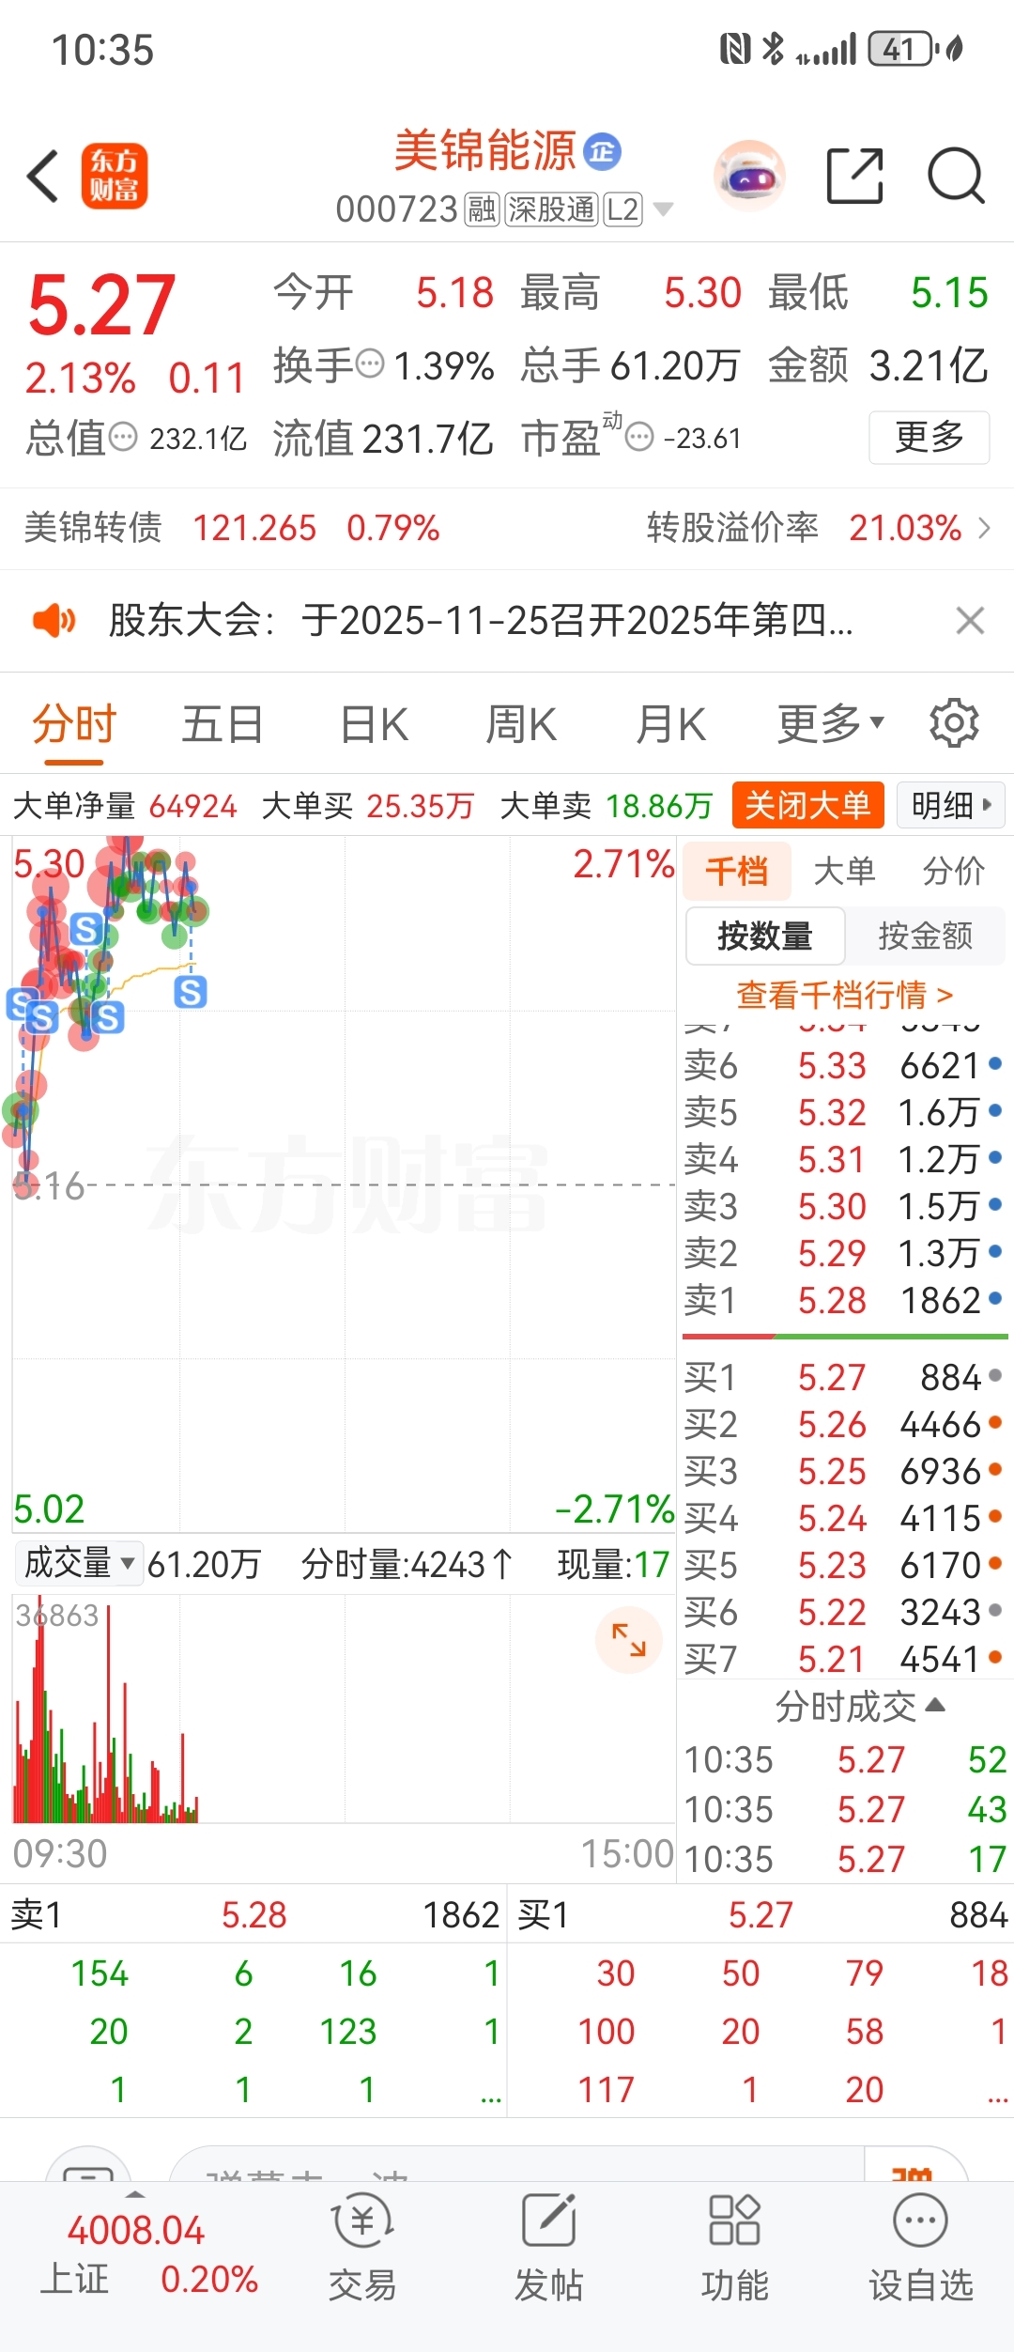Viewport: 1014px width, 2352px height.
Task: Tap the blue dot beside 卖6 6621
Action: [x=995, y=1064]
